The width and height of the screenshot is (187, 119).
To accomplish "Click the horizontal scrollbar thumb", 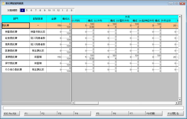I will [x=86, y=103].
